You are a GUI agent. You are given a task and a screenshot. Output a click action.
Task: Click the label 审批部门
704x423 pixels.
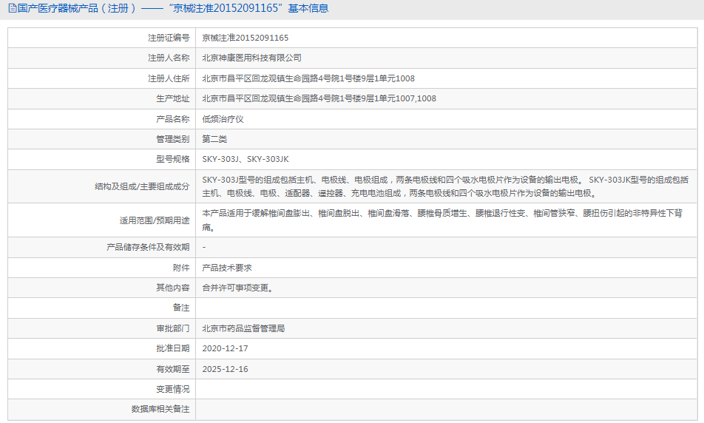(x=173, y=328)
